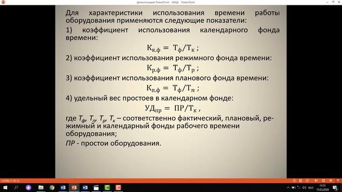Click text "коэффициент использования планового фонда времени"
342x192 pixels.
pos(170,78)
